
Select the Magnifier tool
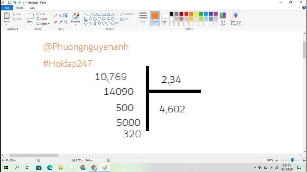click(x=66, y=22)
